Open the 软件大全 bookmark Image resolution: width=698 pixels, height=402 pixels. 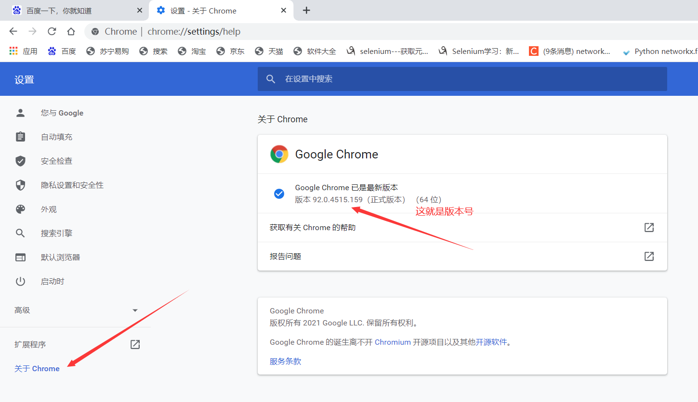(315, 51)
